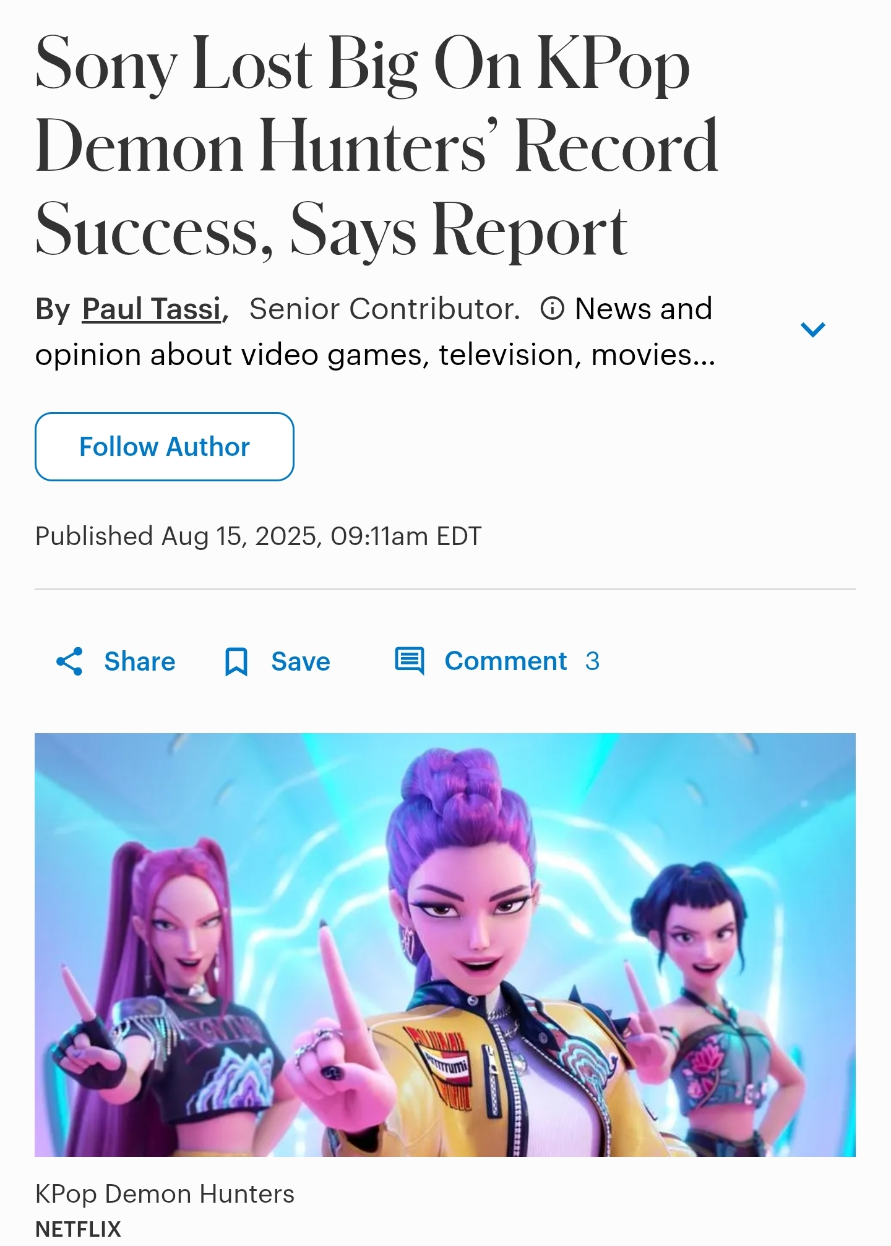Click the Published Aug 15, 2025 timestamp

point(258,536)
